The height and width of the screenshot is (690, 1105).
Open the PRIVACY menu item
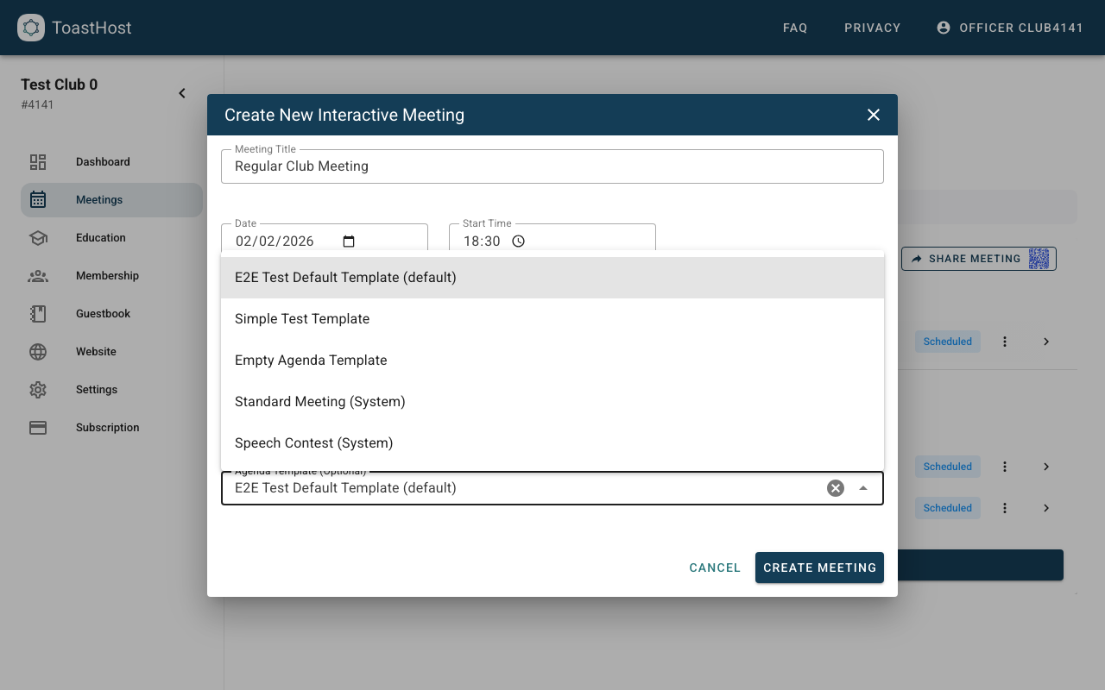click(872, 27)
